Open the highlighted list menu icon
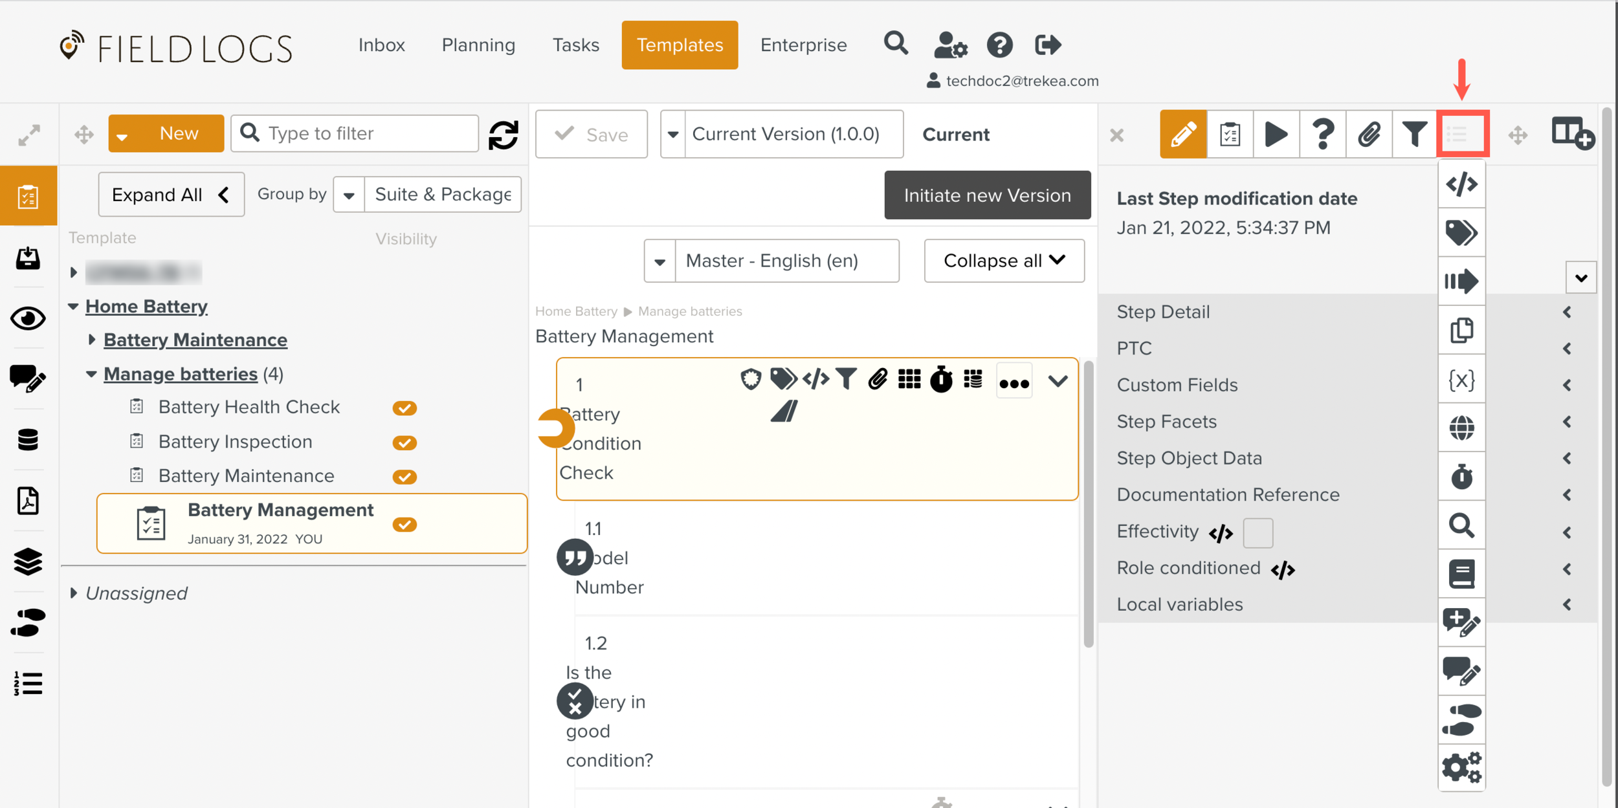The height and width of the screenshot is (808, 1618). point(1461,135)
